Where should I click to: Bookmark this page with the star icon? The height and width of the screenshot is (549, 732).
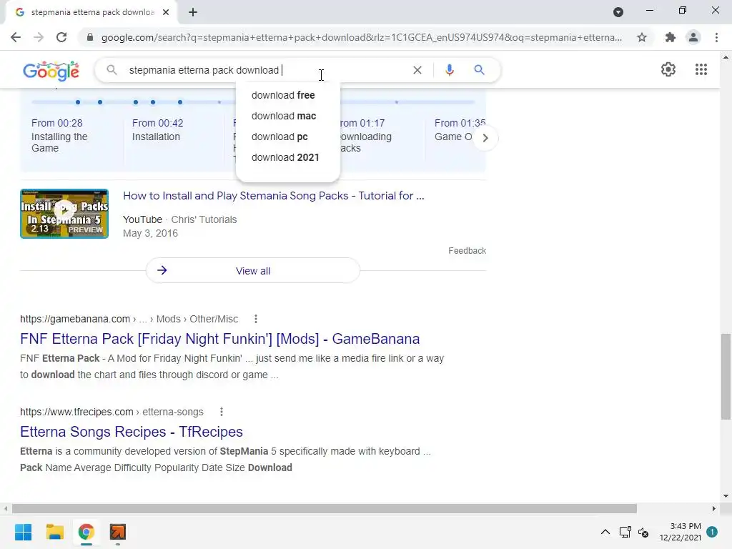[x=642, y=37]
